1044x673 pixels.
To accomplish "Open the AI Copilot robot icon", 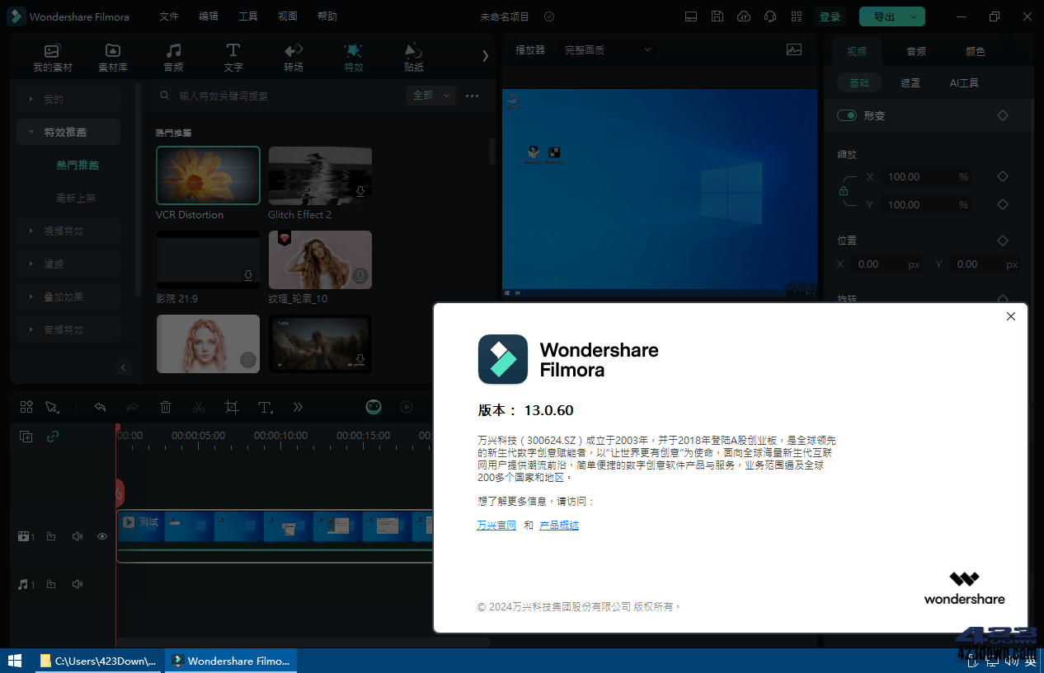I will 374,406.
